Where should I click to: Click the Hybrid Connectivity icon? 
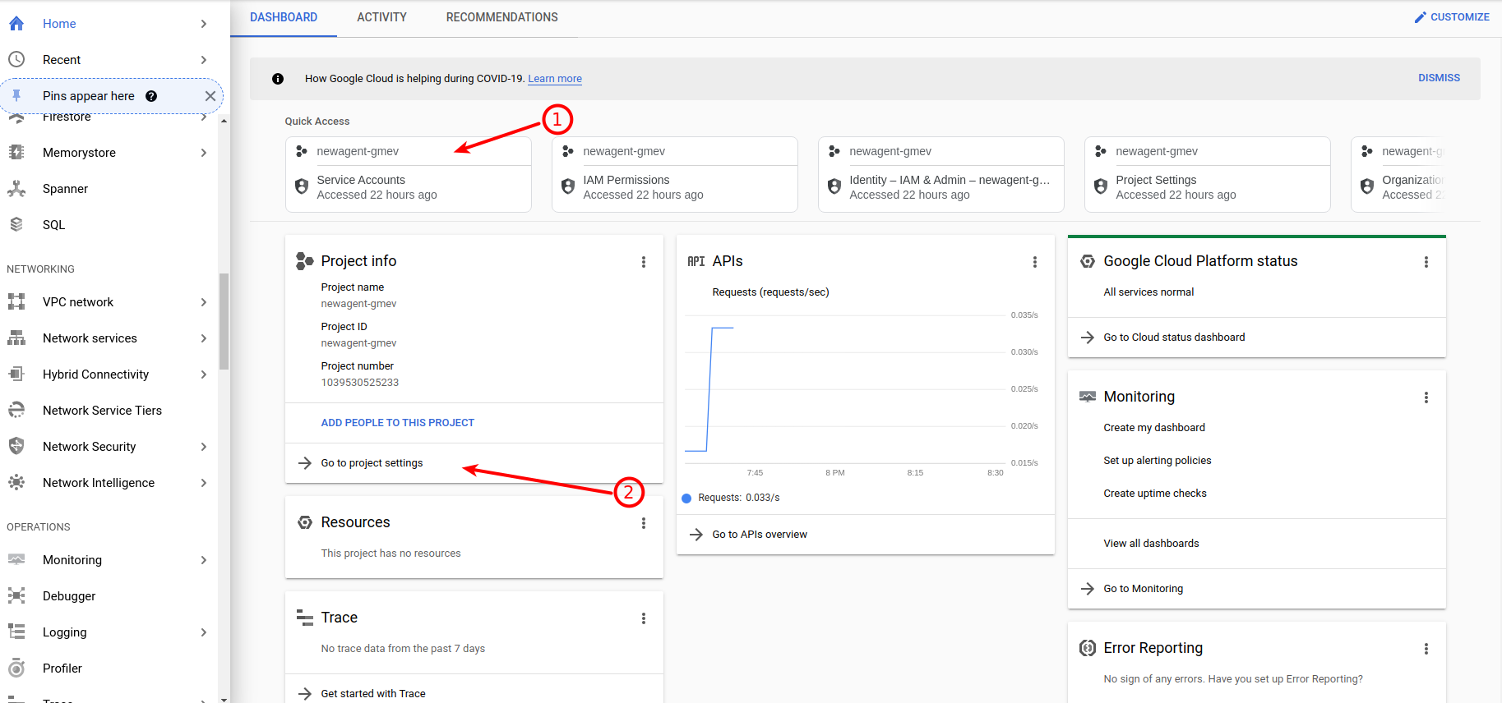pos(16,374)
